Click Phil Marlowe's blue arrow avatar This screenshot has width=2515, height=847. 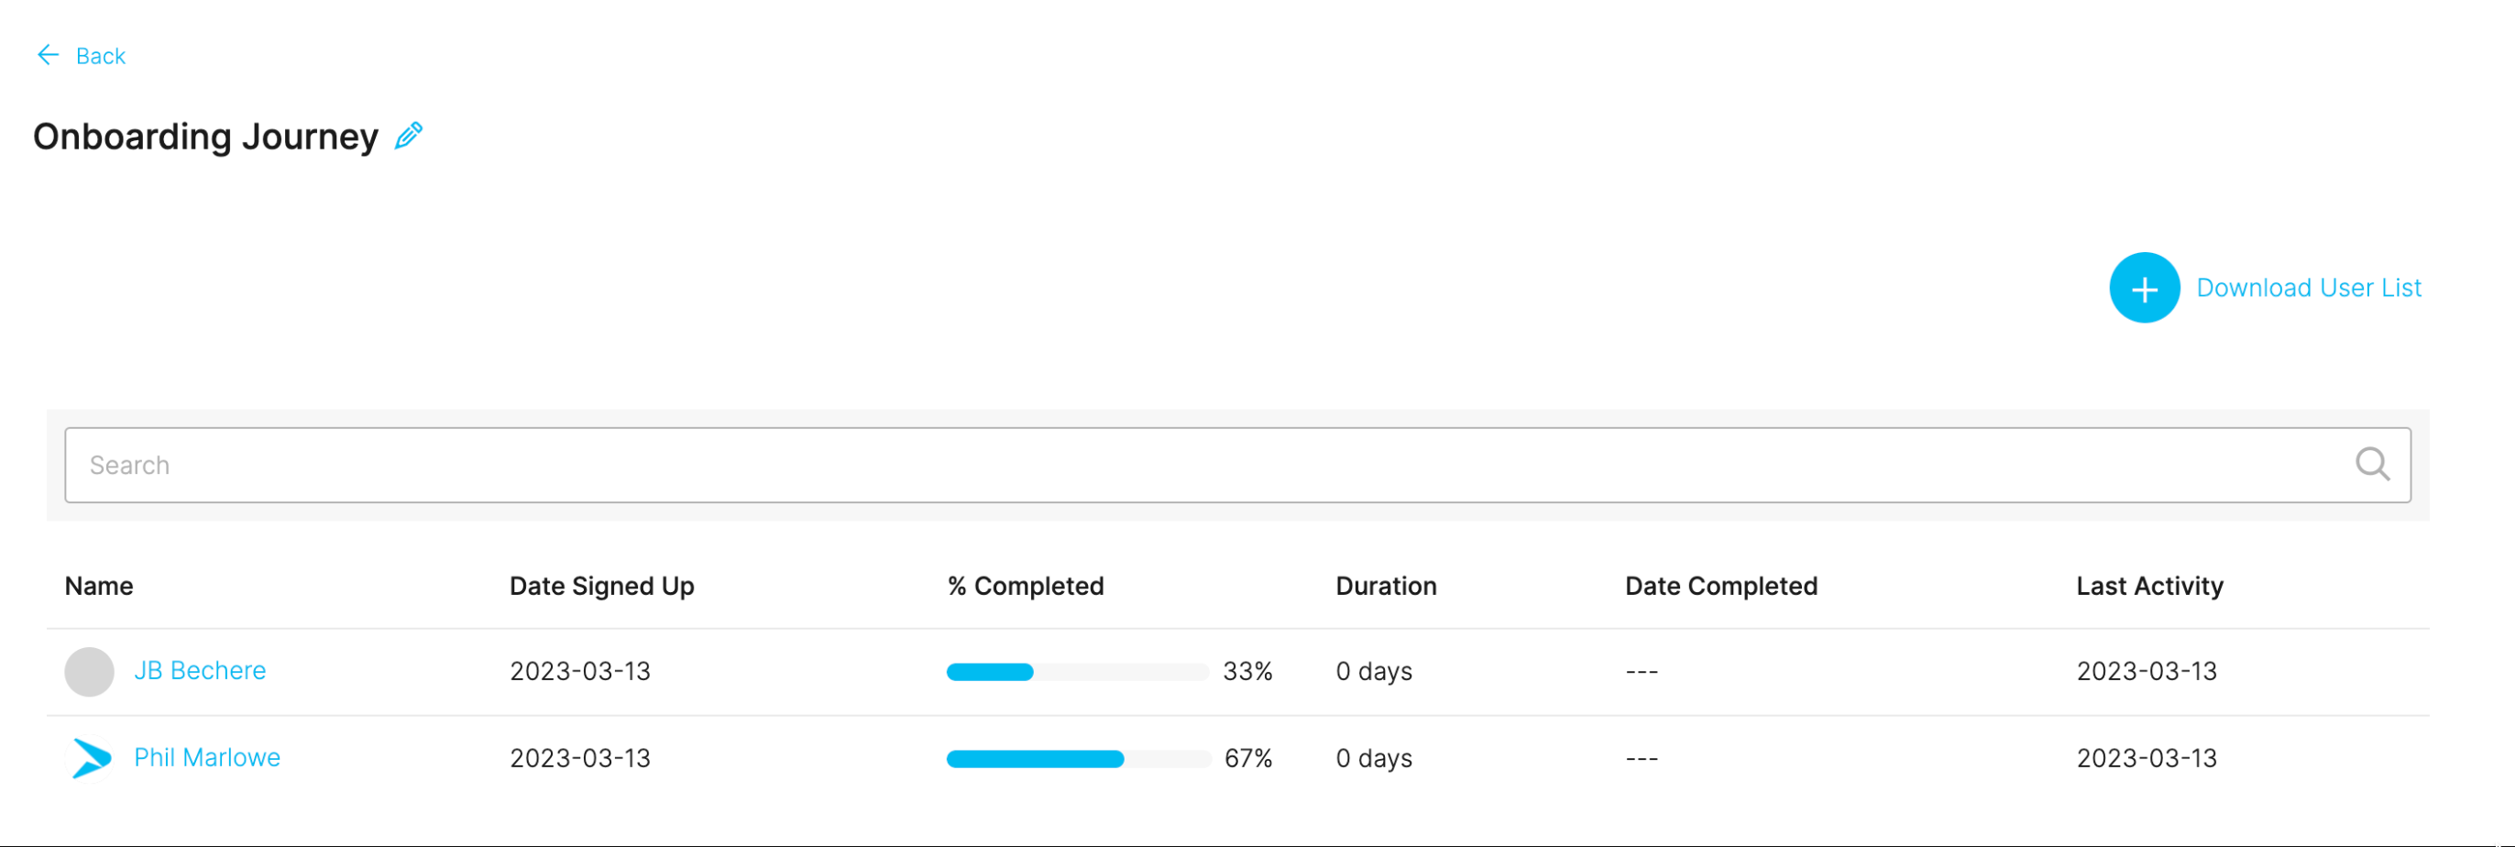coord(92,758)
